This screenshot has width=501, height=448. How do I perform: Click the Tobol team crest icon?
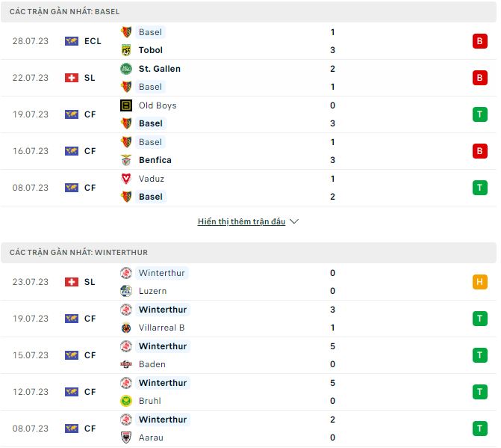click(126, 50)
